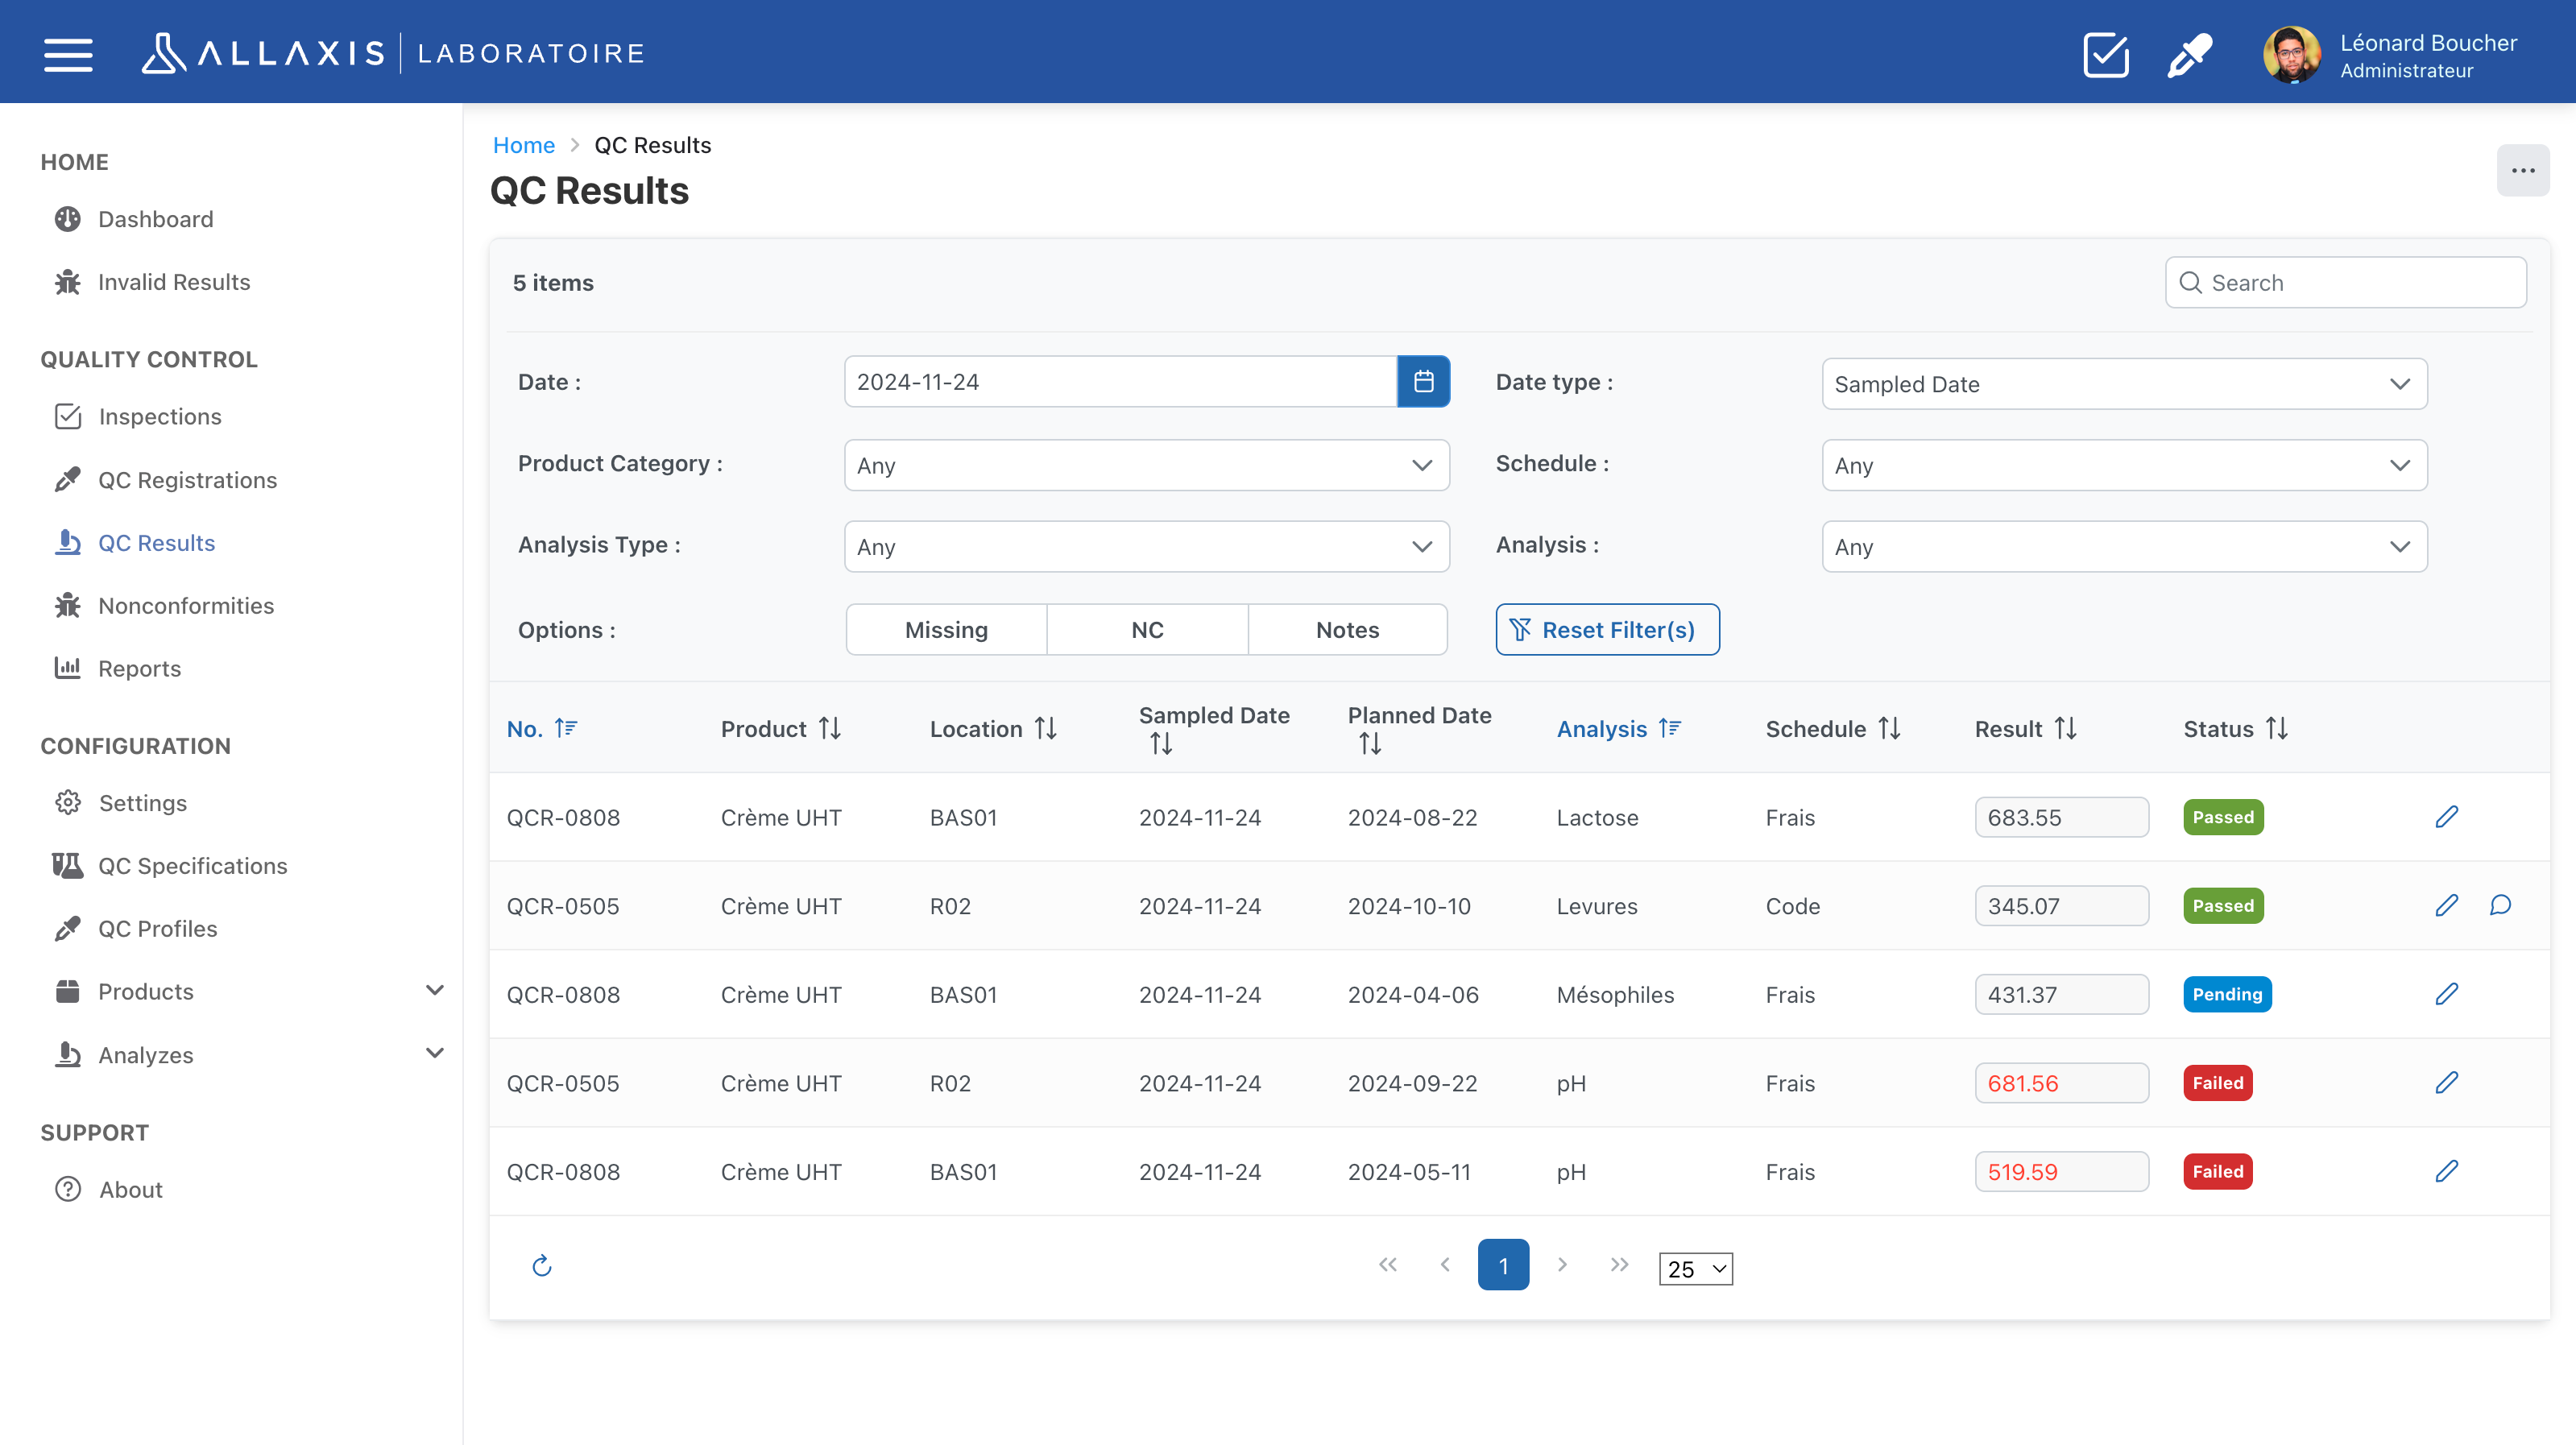
Task: Open the Date type dropdown
Action: tap(2124, 384)
